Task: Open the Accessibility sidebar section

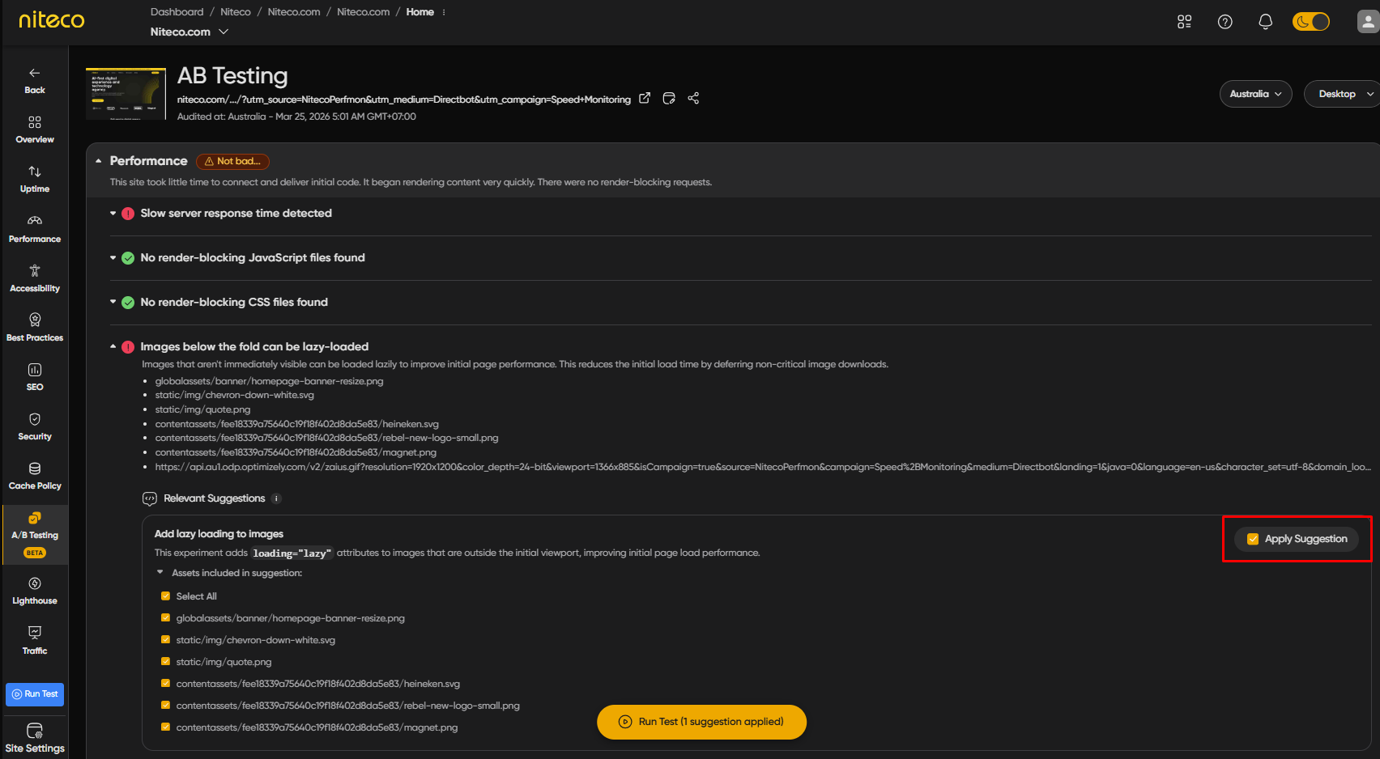Action: click(x=35, y=278)
